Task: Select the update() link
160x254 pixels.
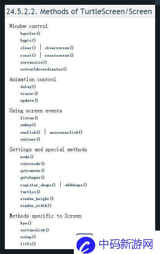Action: (x=29, y=101)
